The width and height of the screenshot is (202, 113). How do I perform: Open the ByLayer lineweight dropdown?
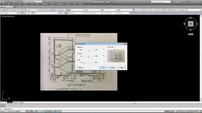pos(109,13)
